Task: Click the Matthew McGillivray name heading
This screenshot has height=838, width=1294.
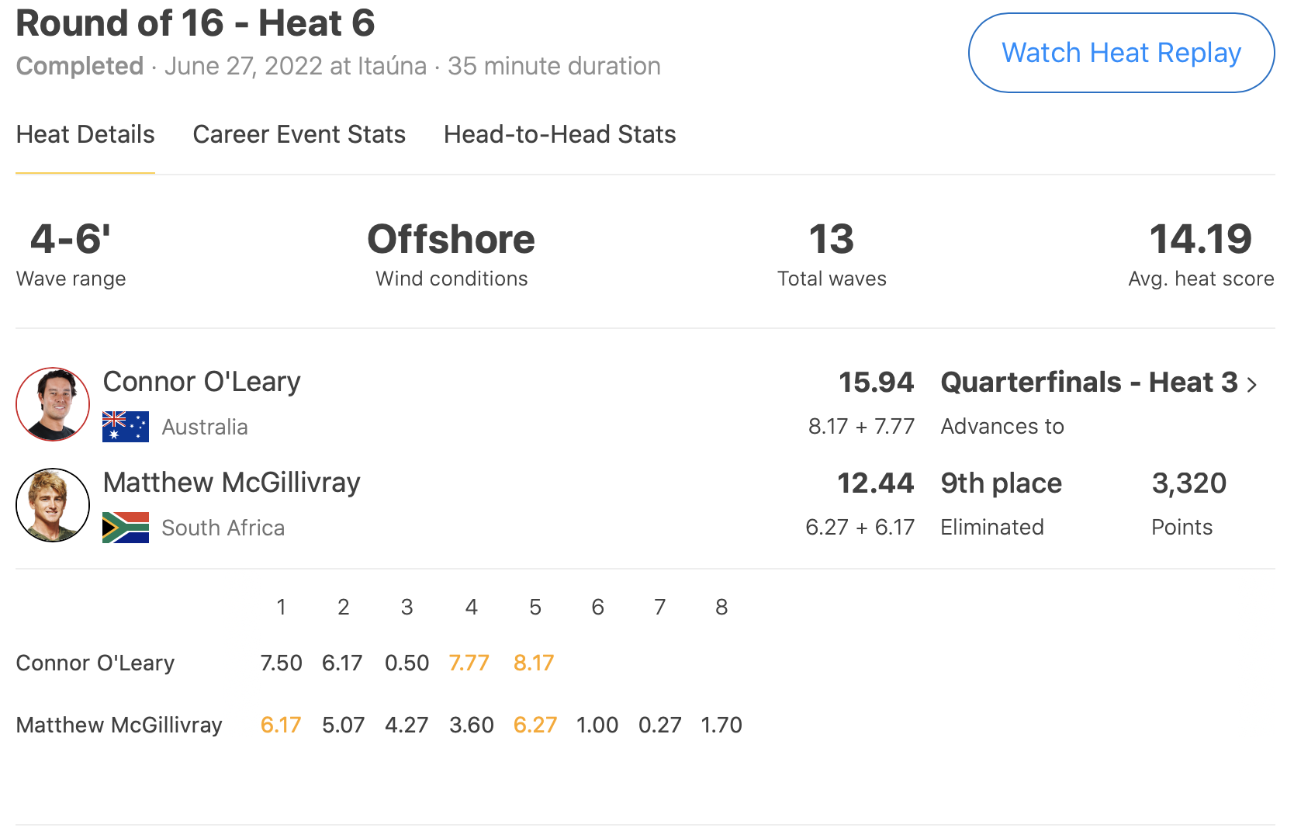Action: click(x=231, y=483)
